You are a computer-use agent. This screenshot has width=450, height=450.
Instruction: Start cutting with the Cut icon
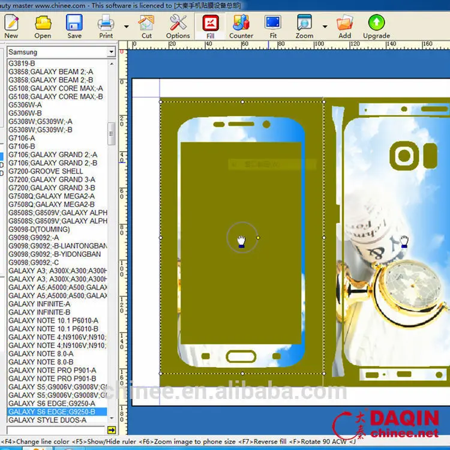pos(146,23)
